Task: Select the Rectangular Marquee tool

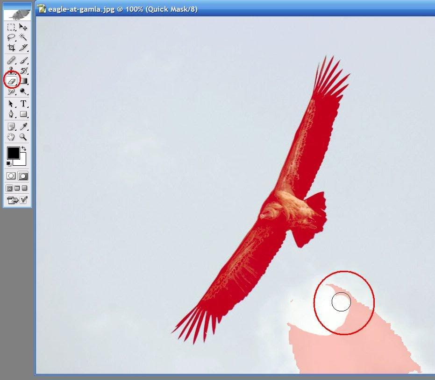Action: [x=11, y=27]
